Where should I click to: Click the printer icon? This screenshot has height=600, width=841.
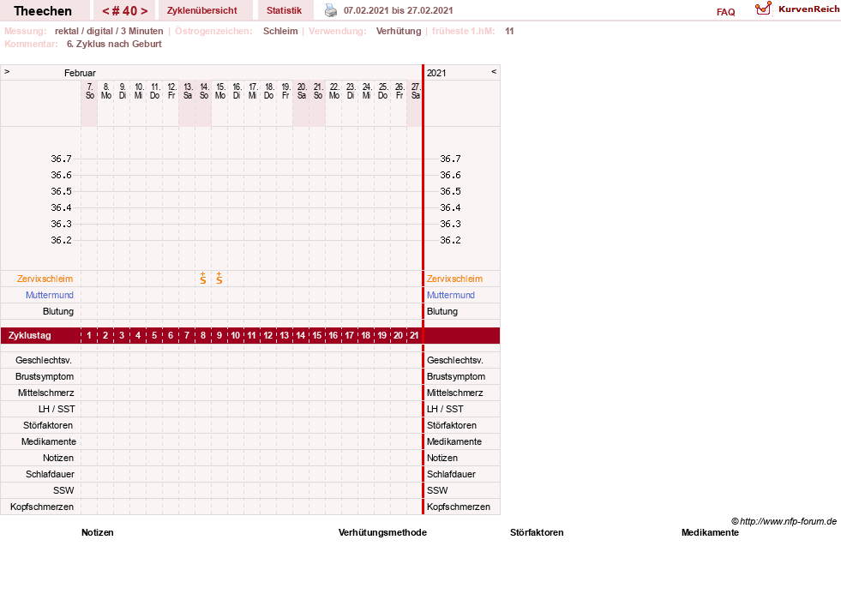pos(331,11)
